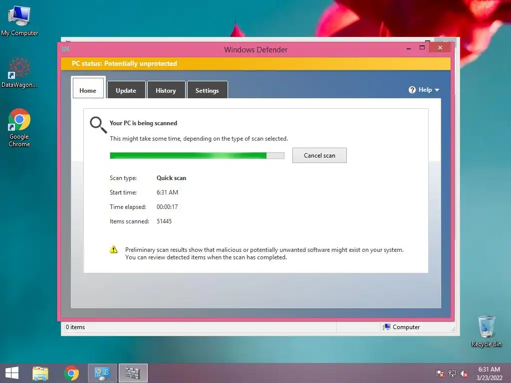
Task: Click the taskbar clock showing 6:31 AM
Action: pos(489,373)
